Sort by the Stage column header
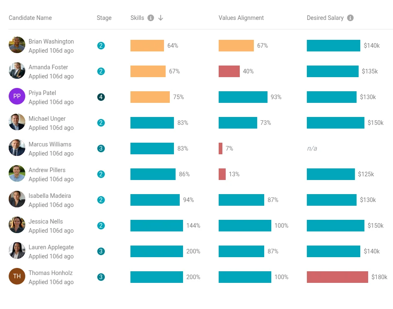393x309 pixels. [104, 18]
